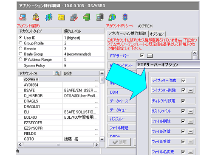Click the blue group of people icon
Screen dimensions: 201x156
pyautogui.click(x=49, y=17)
